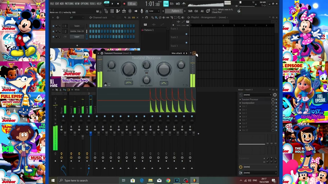Click the Ctrl on-screen key button
The image size is (328, 184).
[x=196, y=11]
